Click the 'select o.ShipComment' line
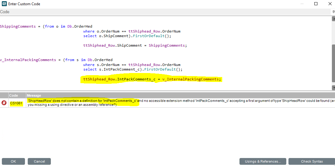This screenshot has height=166, width=335. coord(127,36)
